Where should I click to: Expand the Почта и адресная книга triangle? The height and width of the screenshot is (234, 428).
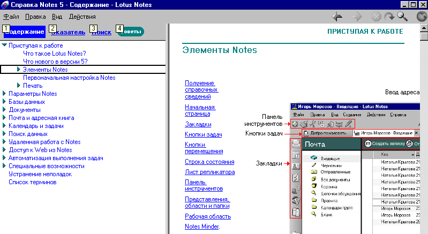(x=4, y=118)
